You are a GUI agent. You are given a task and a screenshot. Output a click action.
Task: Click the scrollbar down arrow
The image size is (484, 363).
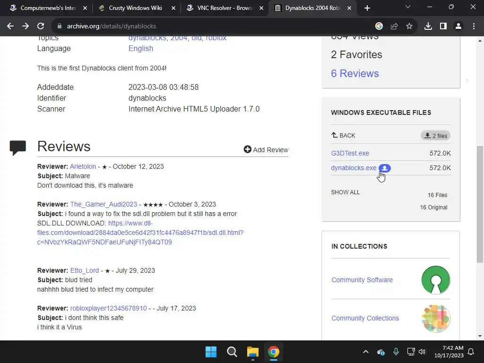pos(480,336)
